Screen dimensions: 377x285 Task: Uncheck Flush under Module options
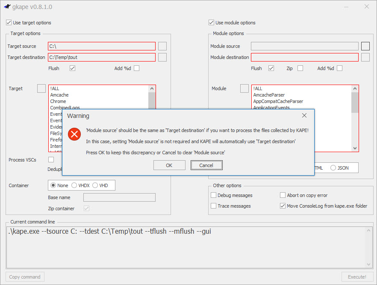(271, 68)
